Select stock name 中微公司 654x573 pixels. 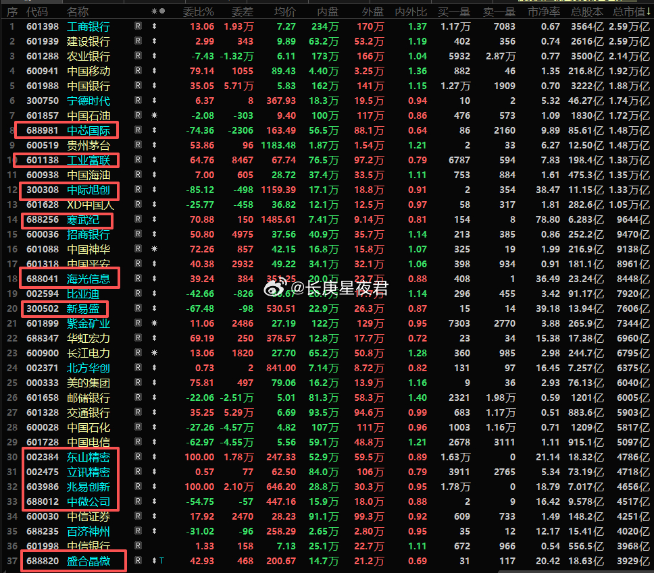click(89, 501)
